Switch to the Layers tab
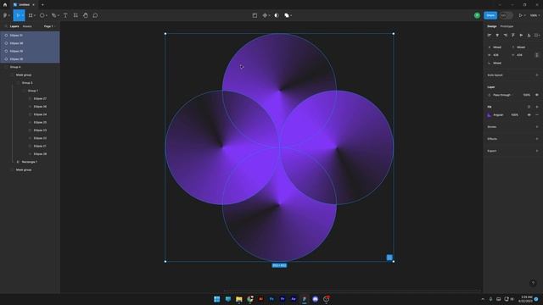 coord(14,26)
